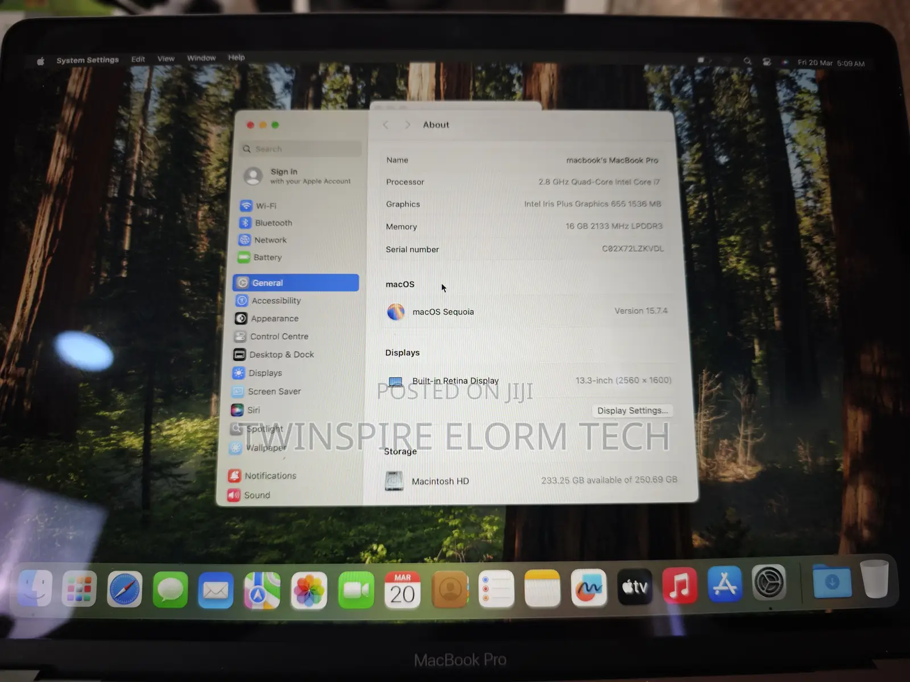Open Control Centre in menu bar
This screenshot has width=910, height=682.
(767, 62)
